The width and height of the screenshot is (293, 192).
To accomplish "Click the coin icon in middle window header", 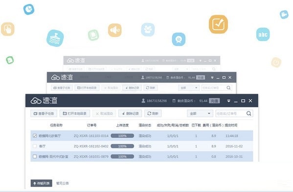I will pos(168,77).
